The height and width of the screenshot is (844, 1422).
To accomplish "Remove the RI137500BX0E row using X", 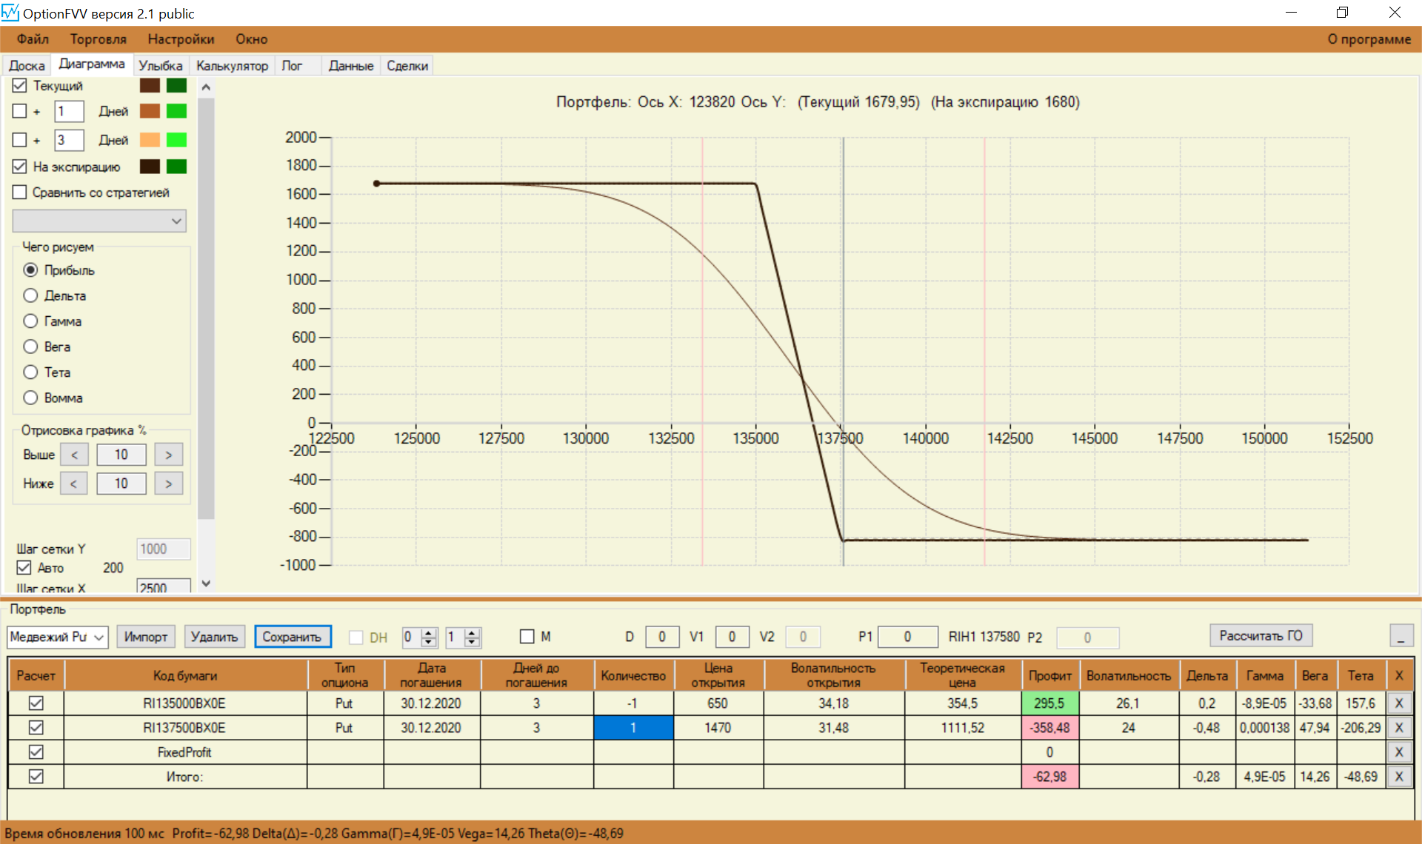I will [1398, 728].
